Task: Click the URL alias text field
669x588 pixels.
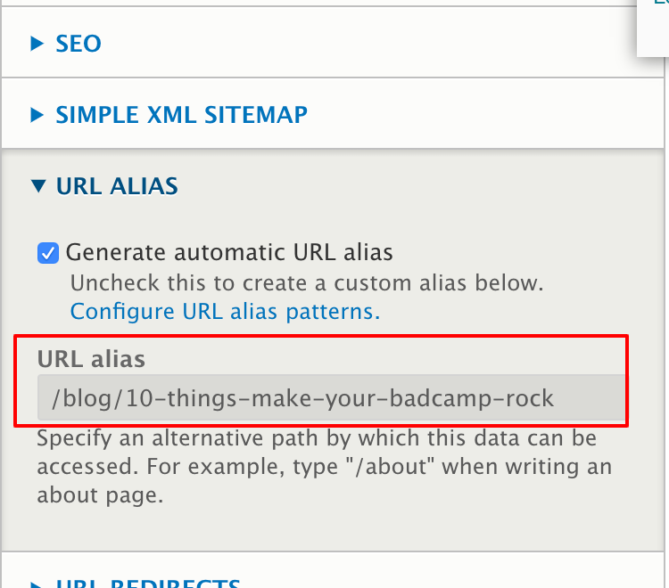Action: click(x=330, y=397)
